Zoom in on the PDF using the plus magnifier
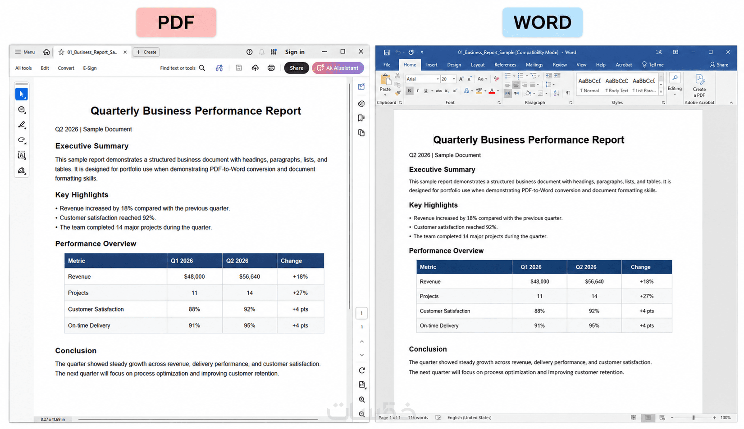This screenshot has width=744, height=429. point(362,400)
